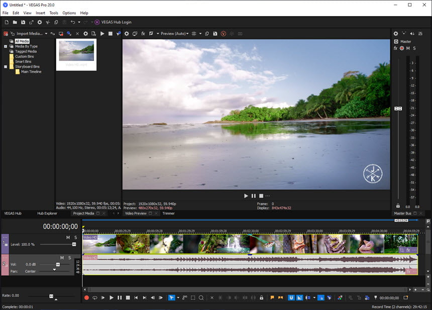Start media preview in Project Media toolbar

click(102, 34)
